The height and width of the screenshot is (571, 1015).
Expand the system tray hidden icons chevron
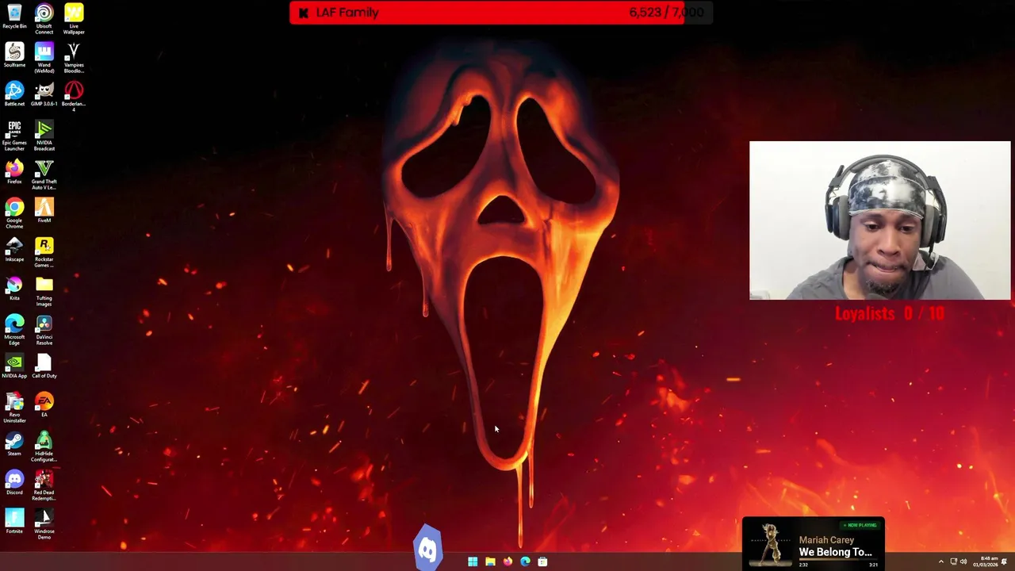coord(941,561)
